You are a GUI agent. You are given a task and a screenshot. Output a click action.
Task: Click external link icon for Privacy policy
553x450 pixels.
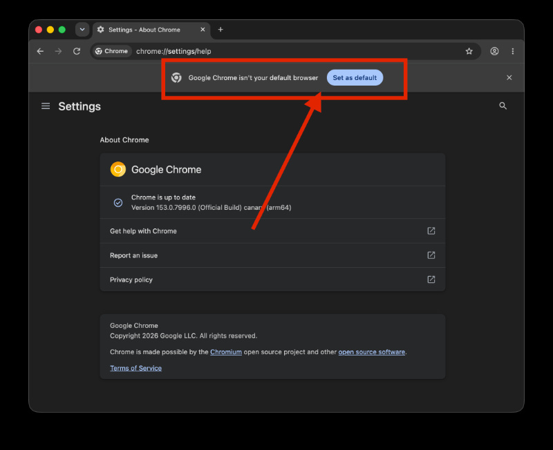(x=431, y=280)
